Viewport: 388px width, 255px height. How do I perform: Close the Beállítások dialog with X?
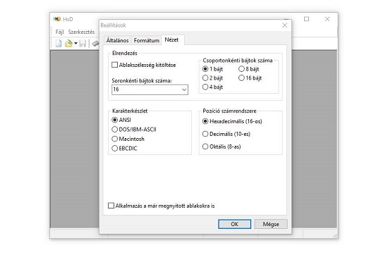[x=284, y=25]
